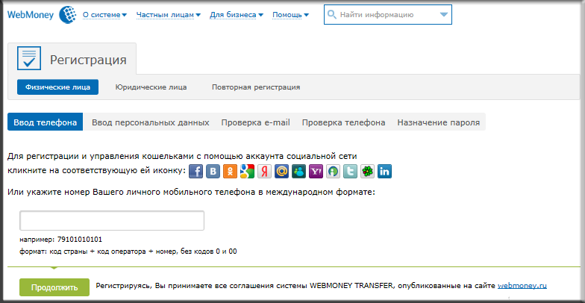This screenshot has height=303, width=585.
Task: Switch to Юридические лица tab
Action: coord(151,87)
